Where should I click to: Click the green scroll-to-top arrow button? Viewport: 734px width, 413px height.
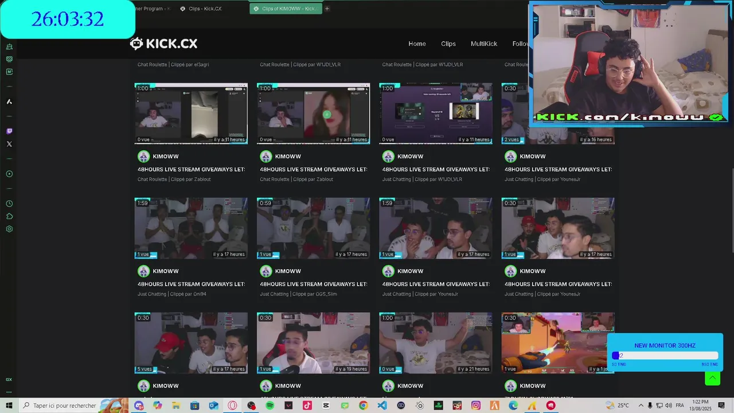click(712, 378)
